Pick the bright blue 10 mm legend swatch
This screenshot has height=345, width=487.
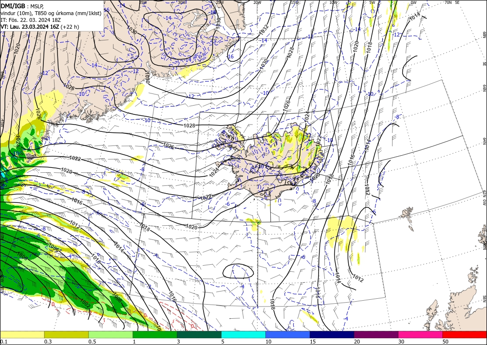[x=288, y=334]
